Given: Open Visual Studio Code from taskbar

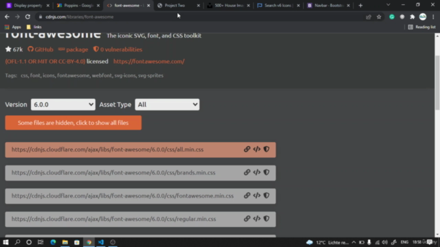Looking at the screenshot, I should (x=101, y=242).
